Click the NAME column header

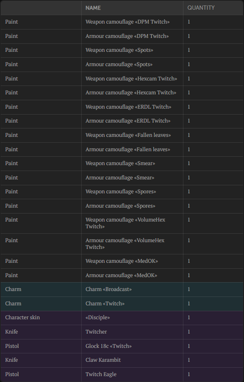[93, 8]
